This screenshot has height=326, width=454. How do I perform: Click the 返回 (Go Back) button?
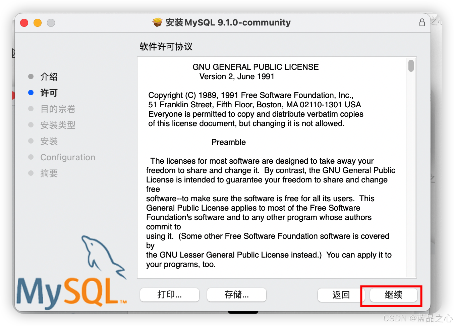click(x=341, y=295)
